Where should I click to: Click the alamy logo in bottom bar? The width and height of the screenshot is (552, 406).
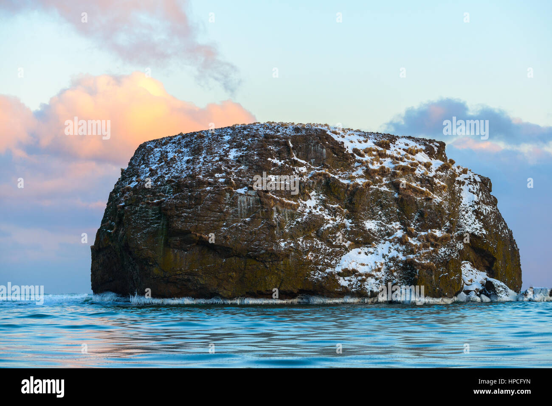click(x=43, y=387)
